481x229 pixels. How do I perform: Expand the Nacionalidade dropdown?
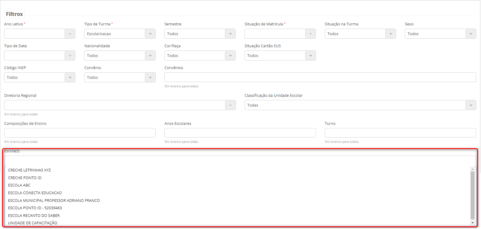120,55
